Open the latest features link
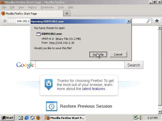This screenshot has height=121, width=162. (94, 89)
